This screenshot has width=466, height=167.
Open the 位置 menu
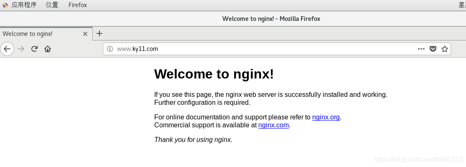(x=52, y=5)
